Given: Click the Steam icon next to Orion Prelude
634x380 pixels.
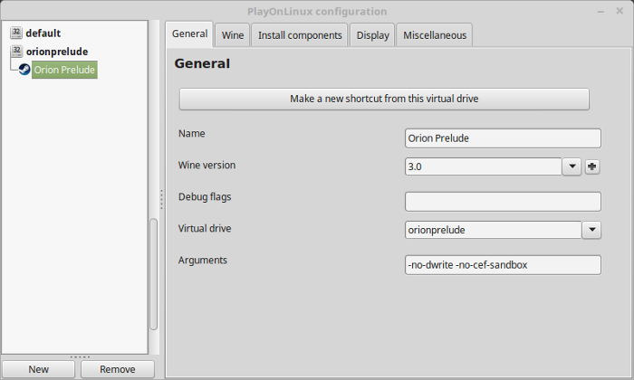Looking at the screenshot, I should [x=24, y=70].
